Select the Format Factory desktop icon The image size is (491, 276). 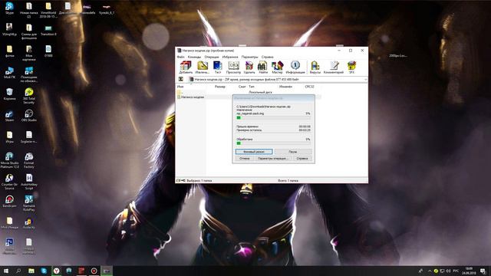29,160
